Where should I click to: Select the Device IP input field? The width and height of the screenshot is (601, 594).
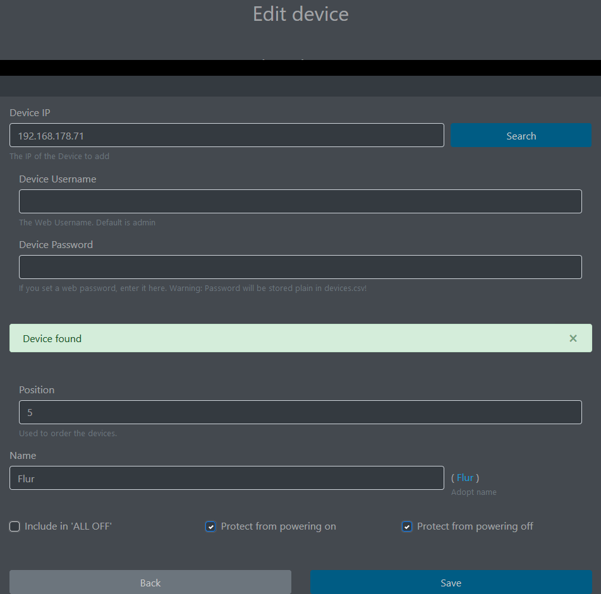point(226,135)
